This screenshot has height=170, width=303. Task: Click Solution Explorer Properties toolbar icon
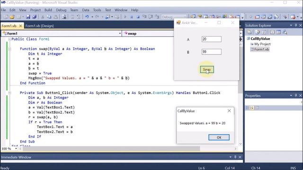click(x=250, y=32)
